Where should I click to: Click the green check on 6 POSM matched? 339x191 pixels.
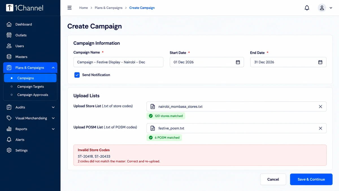coord(151,138)
